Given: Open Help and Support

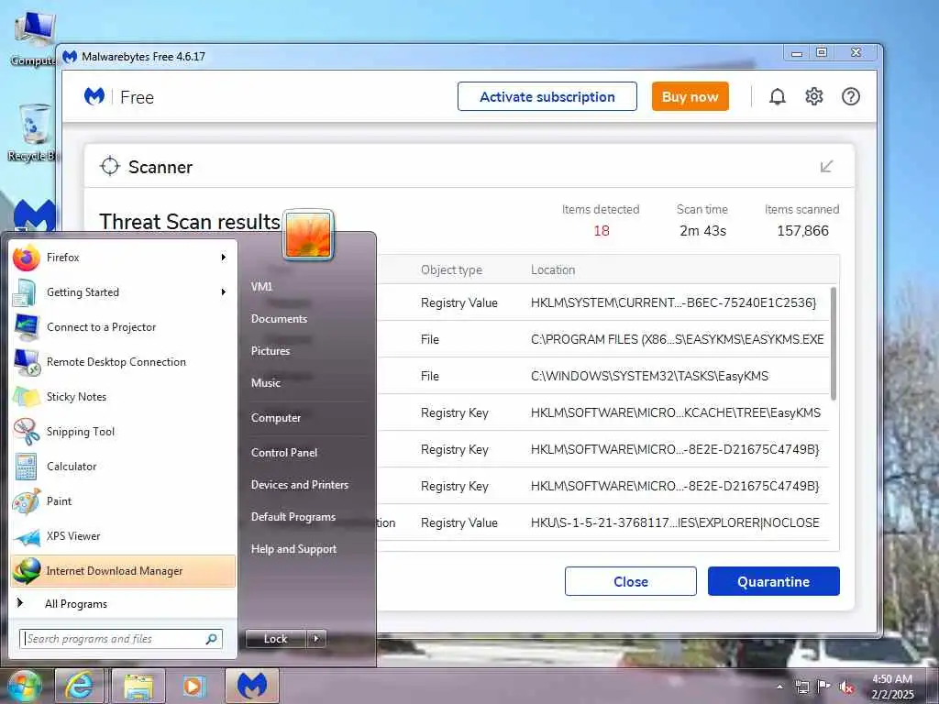Looking at the screenshot, I should [x=294, y=549].
